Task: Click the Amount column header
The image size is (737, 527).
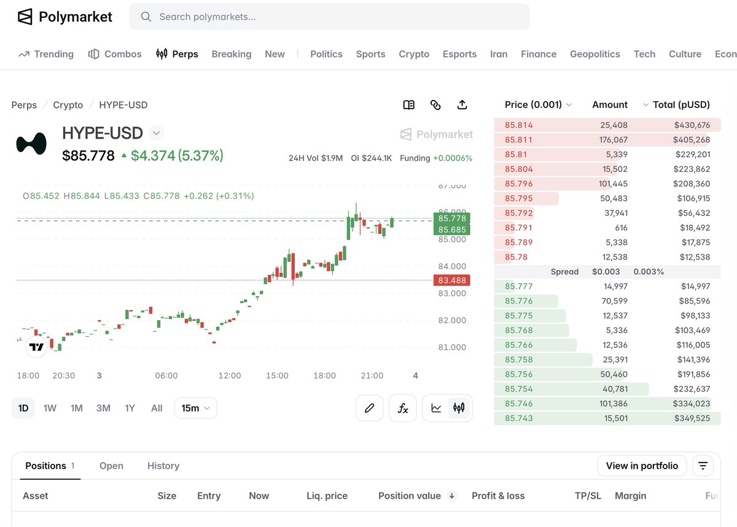Action: click(x=610, y=105)
